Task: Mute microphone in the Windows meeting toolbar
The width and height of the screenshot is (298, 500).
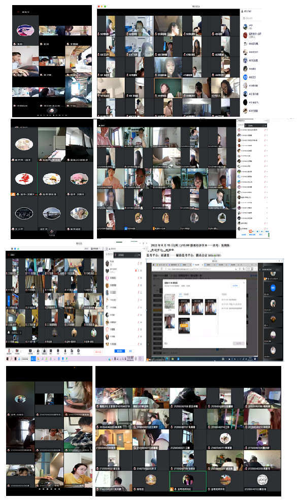Action: click(x=9, y=351)
